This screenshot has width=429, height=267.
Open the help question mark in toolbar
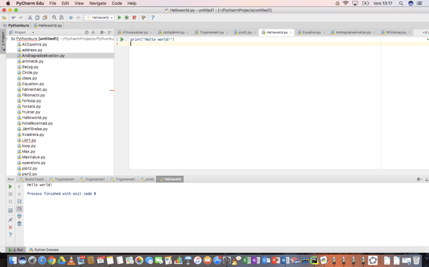click(x=153, y=18)
